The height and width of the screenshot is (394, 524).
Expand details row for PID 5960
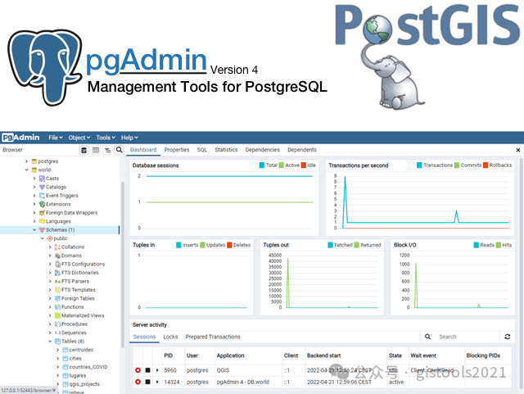tap(157, 370)
